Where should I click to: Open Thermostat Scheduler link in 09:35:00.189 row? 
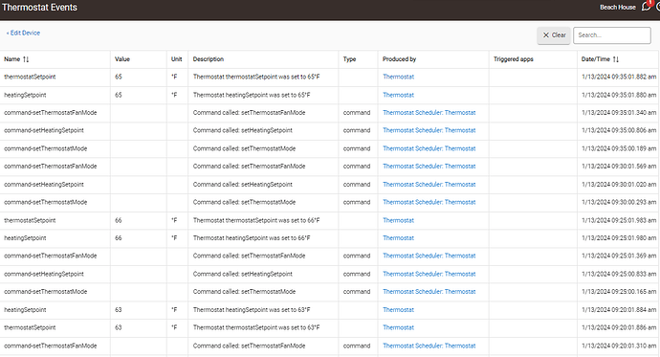click(x=429, y=148)
